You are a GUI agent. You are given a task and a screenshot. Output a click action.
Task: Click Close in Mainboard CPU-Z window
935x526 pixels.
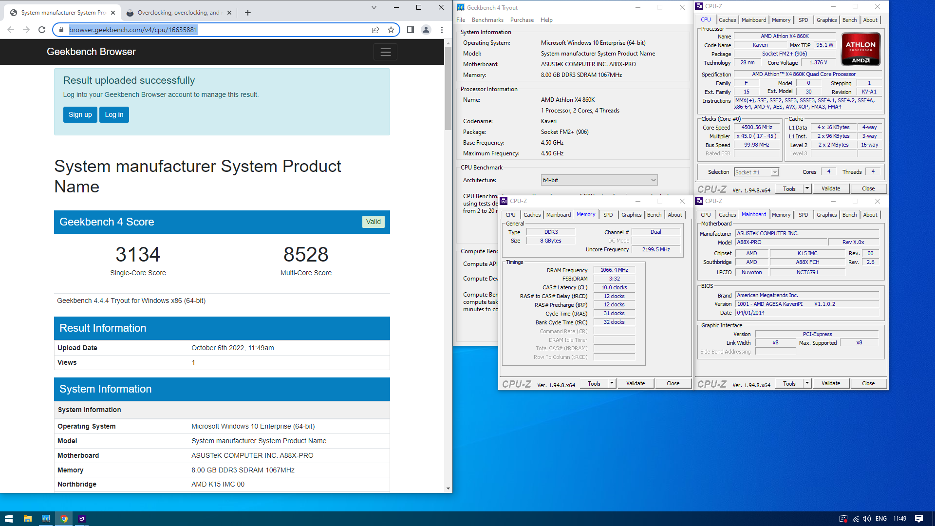868,384
